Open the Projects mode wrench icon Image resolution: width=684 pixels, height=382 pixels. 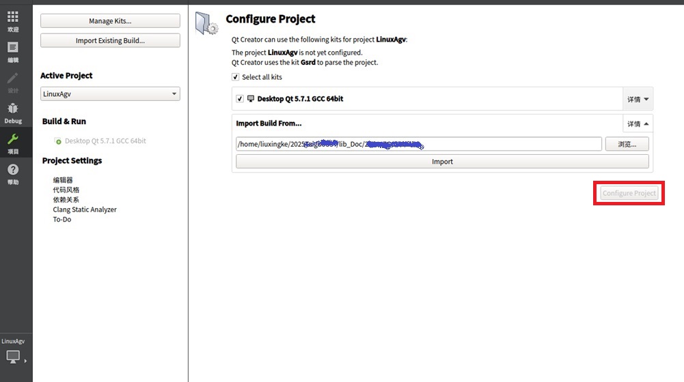pyautogui.click(x=13, y=139)
